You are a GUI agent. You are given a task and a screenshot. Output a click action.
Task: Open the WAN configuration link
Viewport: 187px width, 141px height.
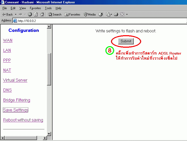pyautogui.click(x=8, y=40)
